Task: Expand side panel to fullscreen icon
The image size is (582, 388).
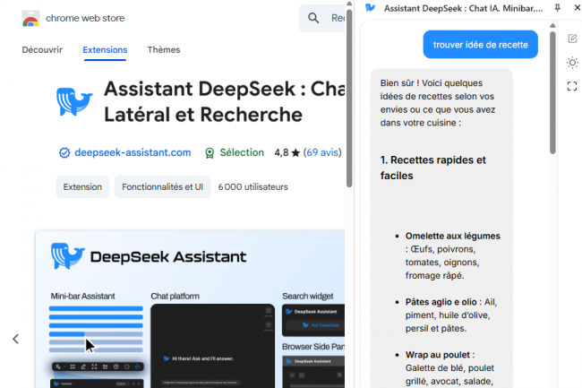Action: pyautogui.click(x=572, y=86)
